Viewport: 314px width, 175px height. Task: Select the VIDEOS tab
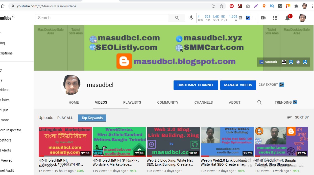(101, 102)
